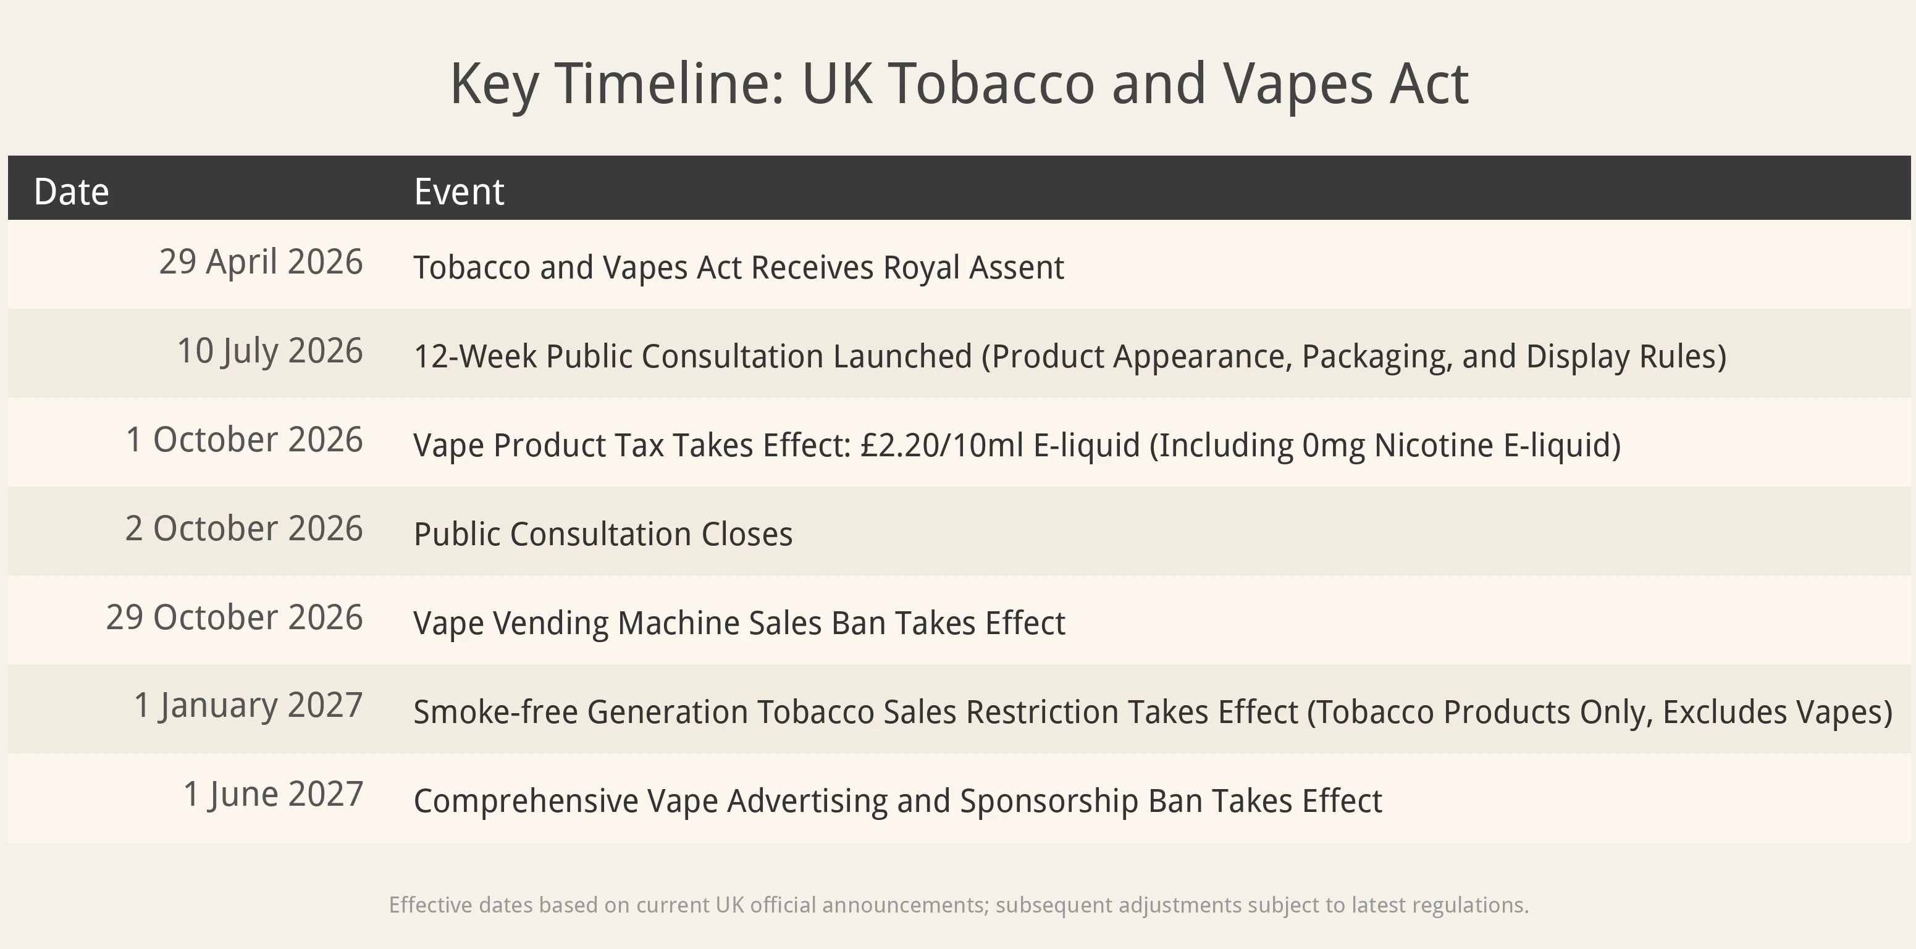This screenshot has width=1916, height=949.
Task: Click the 2 October 2026 date
Action: click(x=244, y=528)
